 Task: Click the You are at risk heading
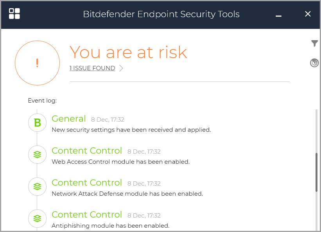pos(128,52)
